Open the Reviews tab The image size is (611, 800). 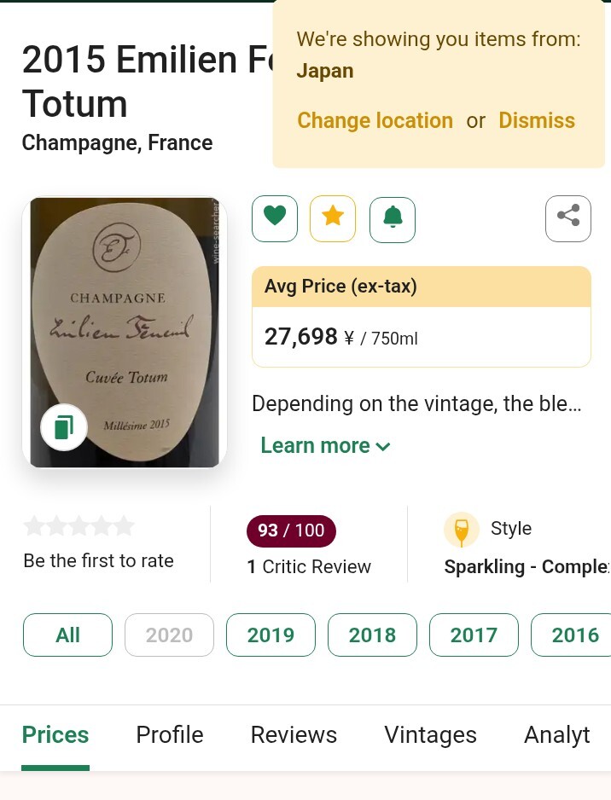(294, 735)
